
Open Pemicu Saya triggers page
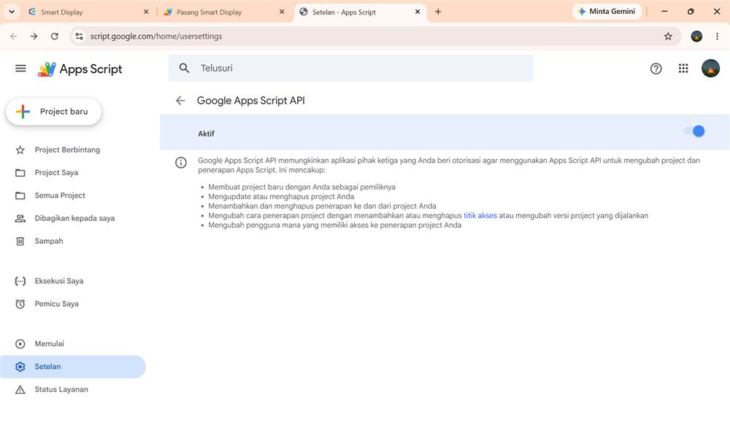56,304
